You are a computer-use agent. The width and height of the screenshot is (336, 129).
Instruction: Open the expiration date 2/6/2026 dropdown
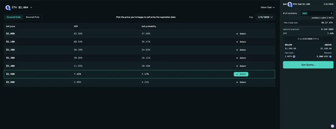coord(265,17)
